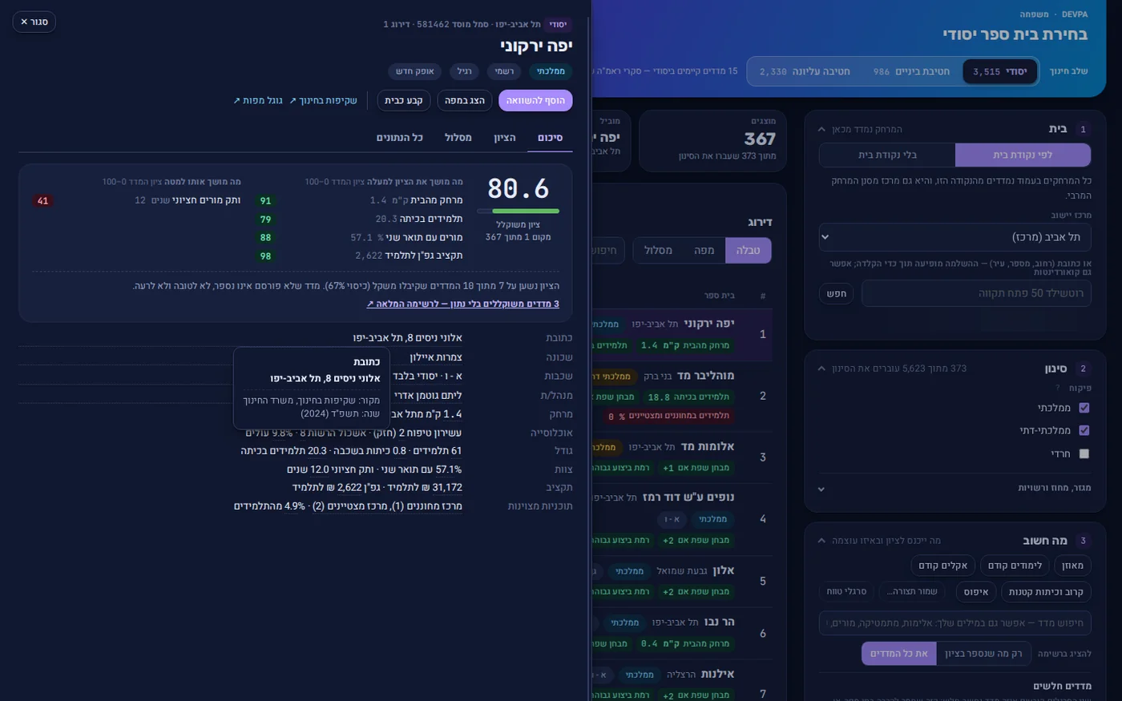This screenshot has width=1122, height=701.
Task: Choose the לפי נקודת בית option
Action: 1023,155
